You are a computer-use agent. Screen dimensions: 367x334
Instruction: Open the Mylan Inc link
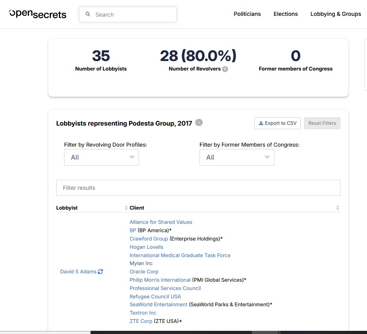tap(141, 263)
